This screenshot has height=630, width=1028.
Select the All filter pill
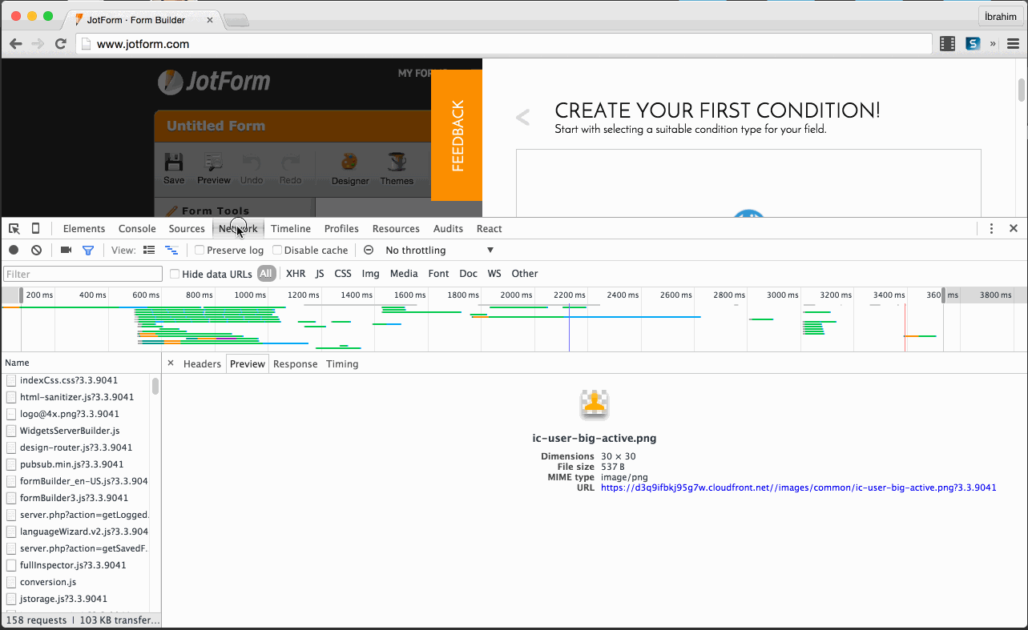[x=266, y=274]
